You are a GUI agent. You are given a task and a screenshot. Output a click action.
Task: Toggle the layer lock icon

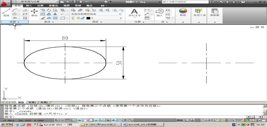click(x=82, y=18)
